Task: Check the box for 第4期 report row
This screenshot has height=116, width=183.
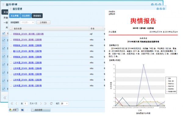Action: pos(11,69)
